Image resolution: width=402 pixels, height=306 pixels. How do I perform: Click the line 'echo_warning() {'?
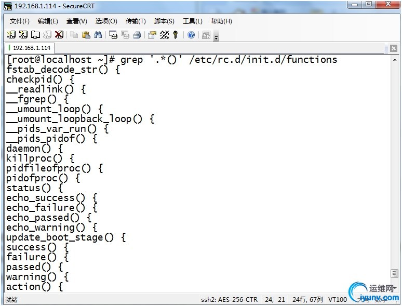[52, 228]
